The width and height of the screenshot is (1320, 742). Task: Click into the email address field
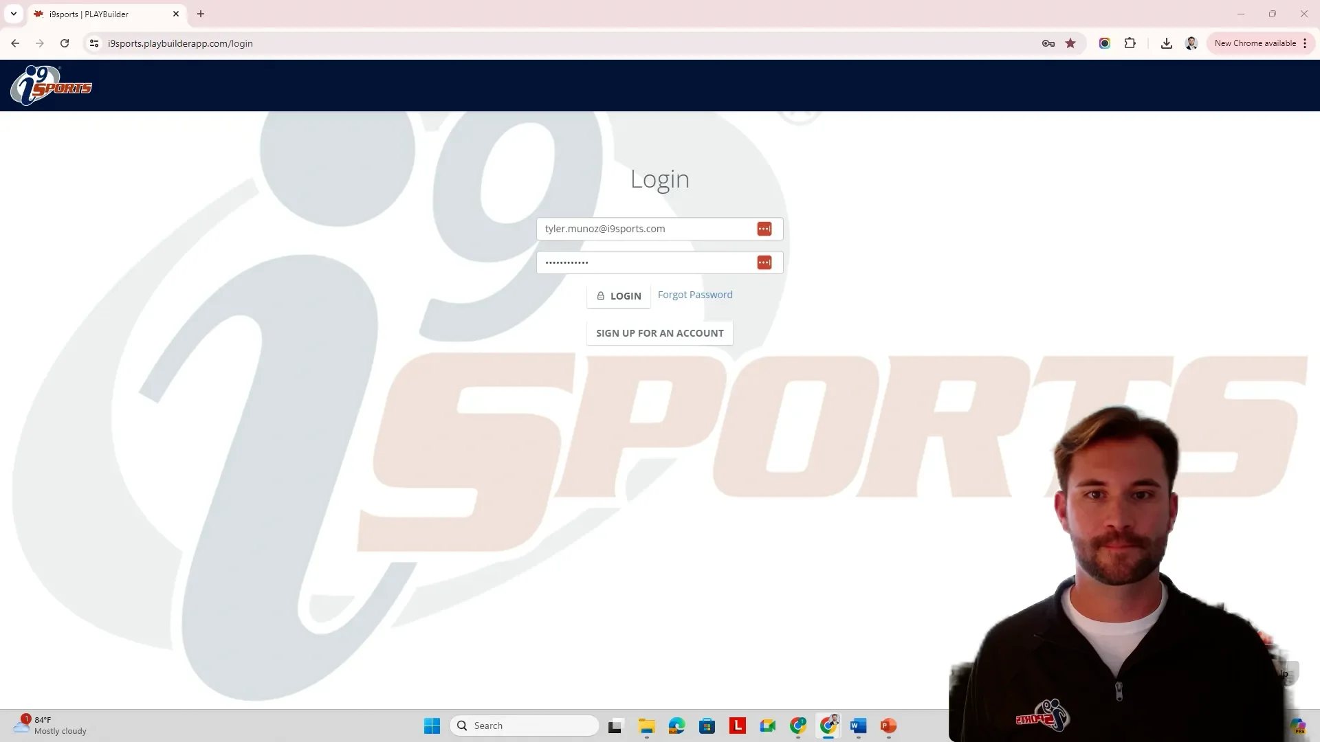pos(643,229)
